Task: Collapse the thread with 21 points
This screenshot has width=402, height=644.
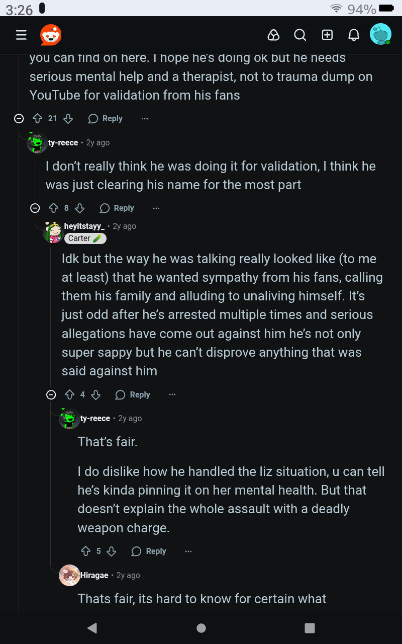Action: tap(19, 119)
